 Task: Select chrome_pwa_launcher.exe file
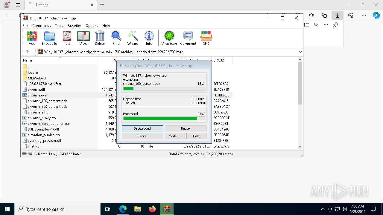49,124
